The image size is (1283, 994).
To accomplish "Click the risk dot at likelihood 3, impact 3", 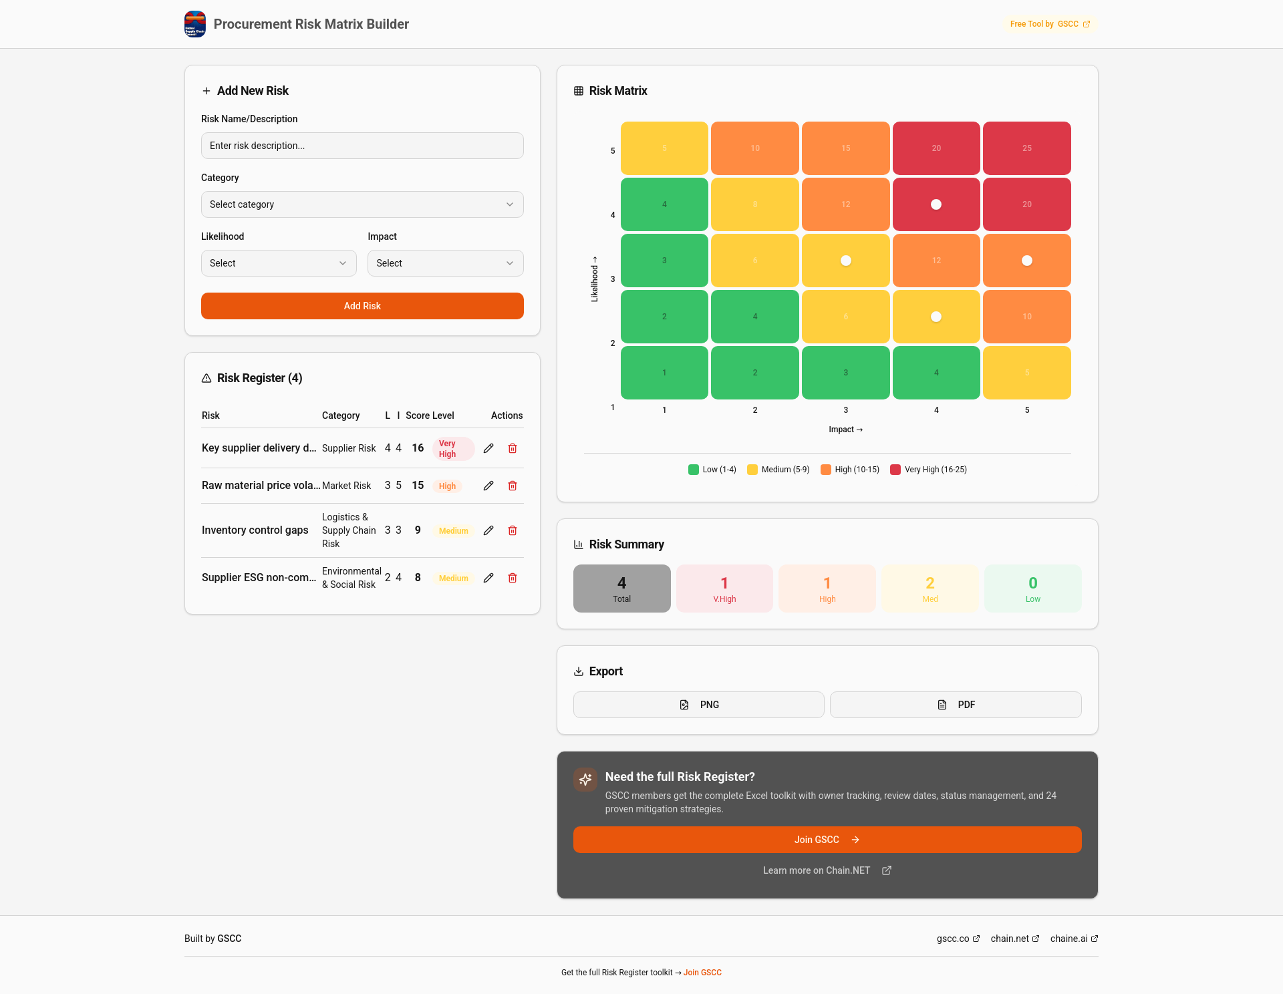I will click(x=846, y=261).
